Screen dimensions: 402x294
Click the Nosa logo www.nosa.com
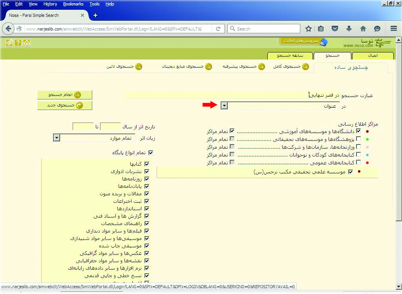367,43
